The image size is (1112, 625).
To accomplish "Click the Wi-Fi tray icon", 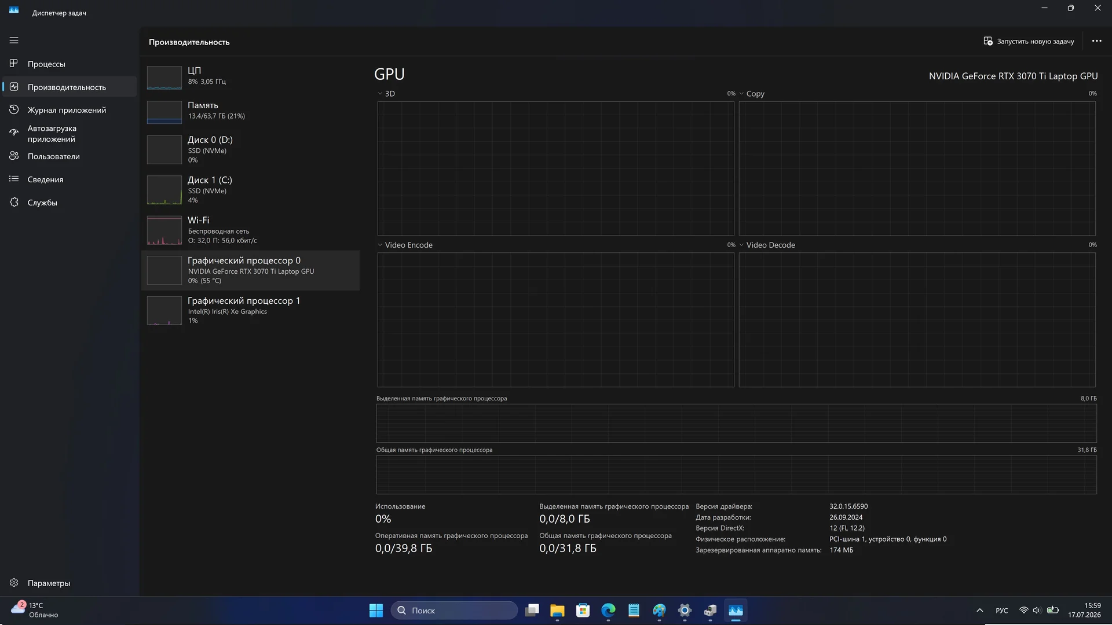I will tap(1023, 611).
